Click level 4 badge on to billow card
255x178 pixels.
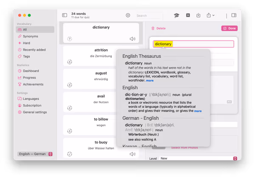point(70,131)
